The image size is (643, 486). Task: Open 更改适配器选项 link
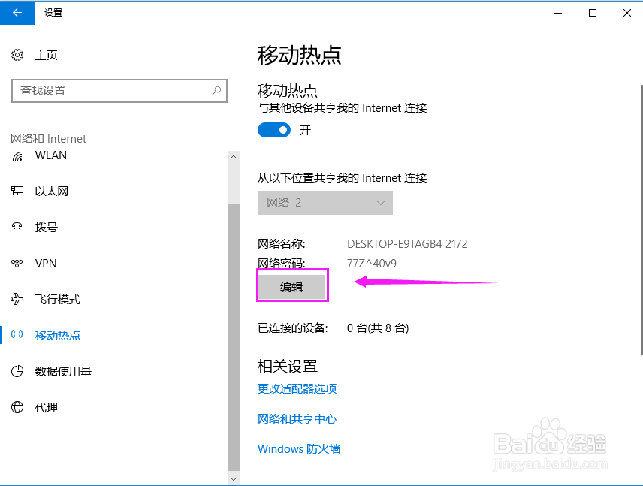[x=297, y=388]
